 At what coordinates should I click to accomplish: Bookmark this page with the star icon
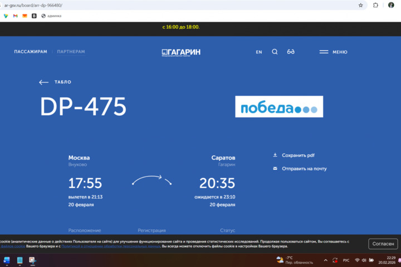pyautogui.click(x=361, y=5)
